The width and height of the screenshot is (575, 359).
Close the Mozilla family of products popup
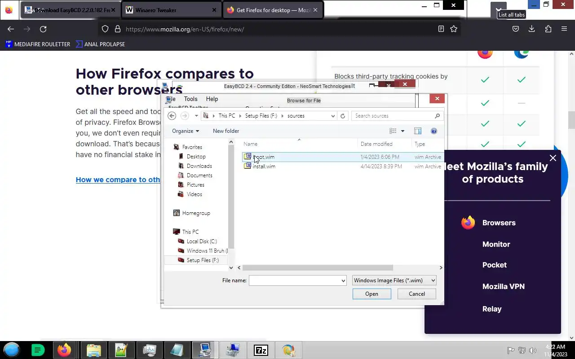click(553, 158)
